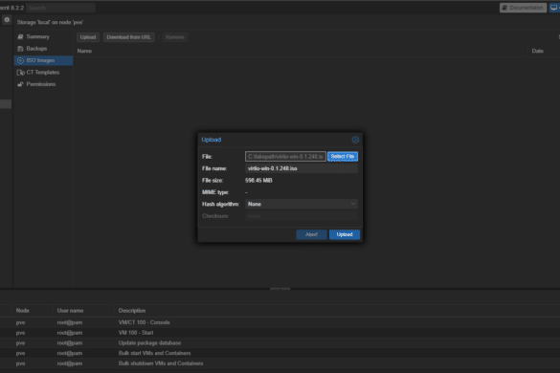The width and height of the screenshot is (560, 373).
Task: Click the File path input field
Action: [285, 156]
